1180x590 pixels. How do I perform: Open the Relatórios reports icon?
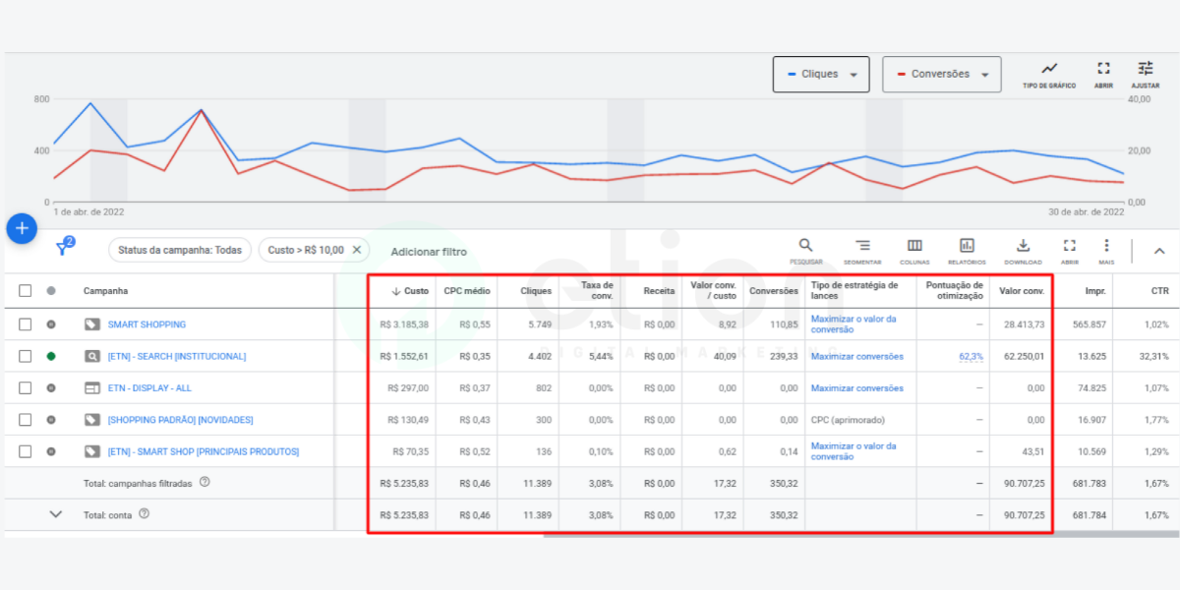[967, 246]
